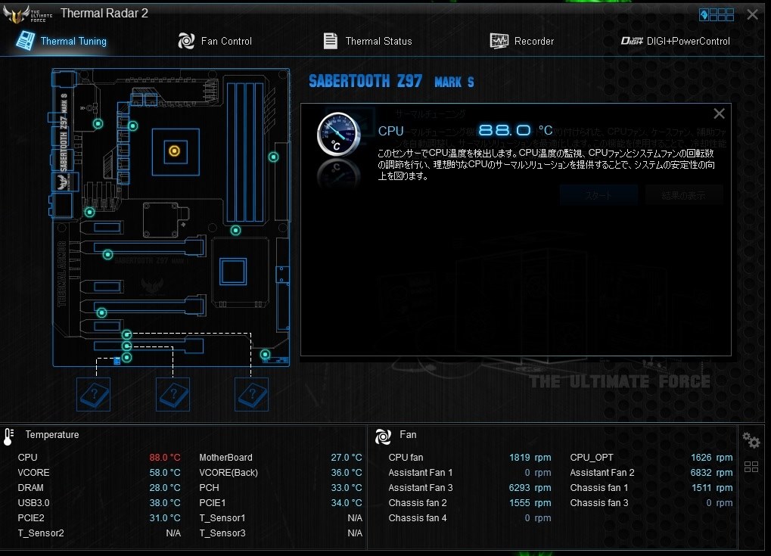This screenshot has width=771, height=556.
Task: Click the dimmed 結果の表示 button
Action: click(x=683, y=196)
